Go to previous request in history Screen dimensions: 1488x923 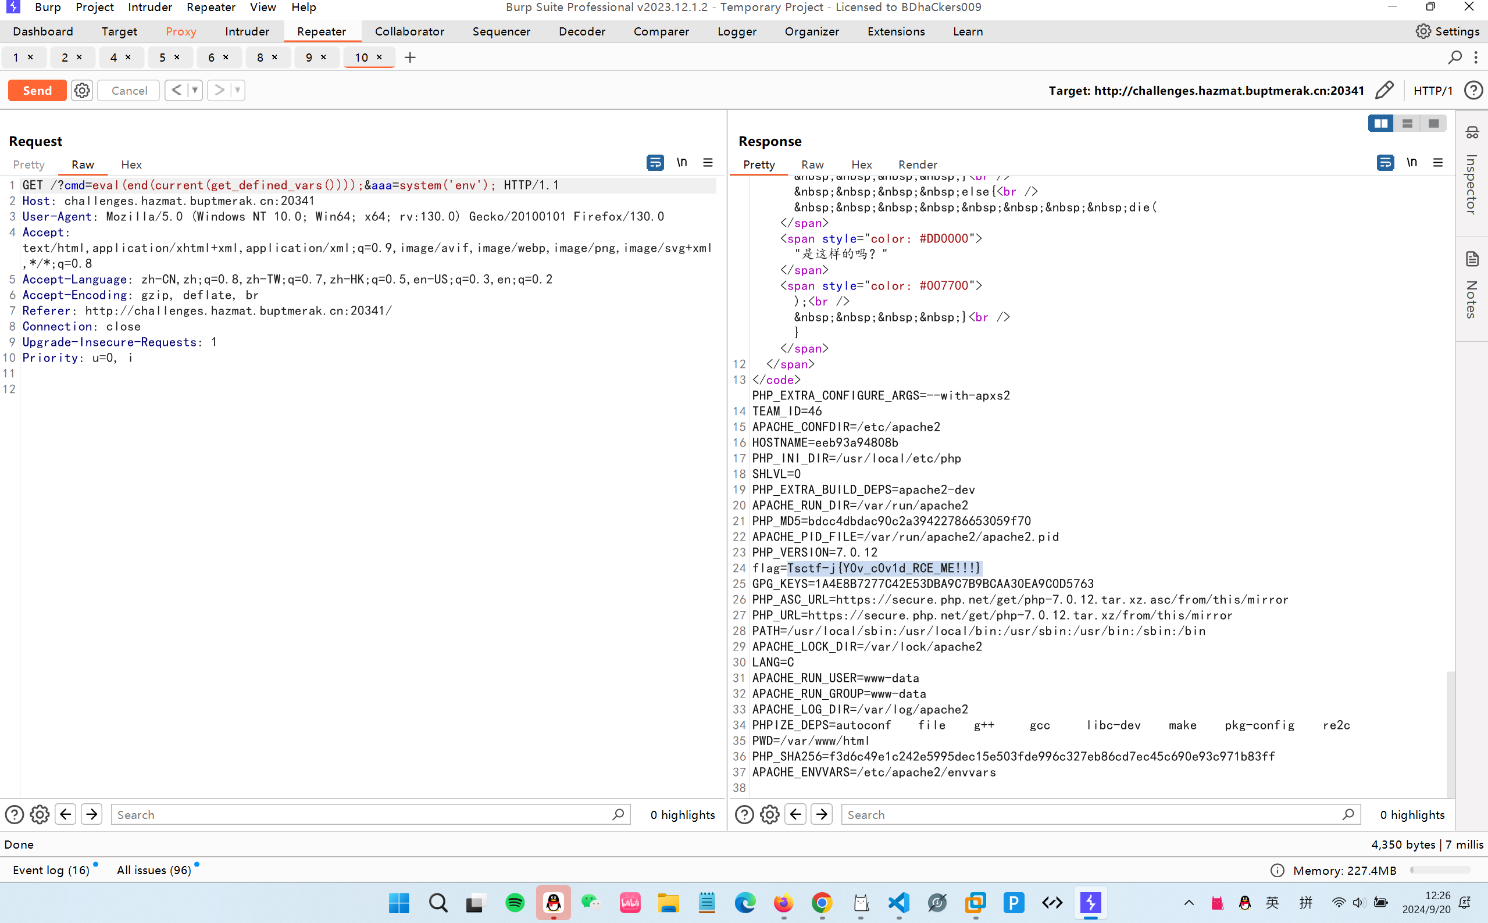(x=176, y=90)
